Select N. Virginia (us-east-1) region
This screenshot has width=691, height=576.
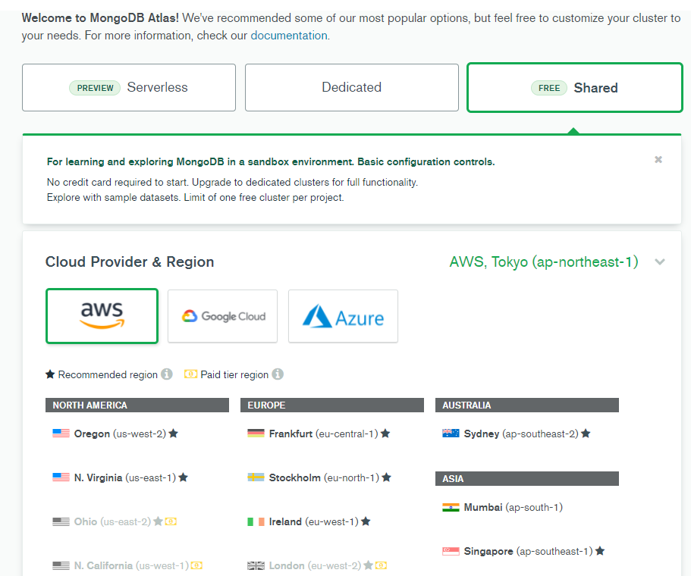click(x=120, y=477)
